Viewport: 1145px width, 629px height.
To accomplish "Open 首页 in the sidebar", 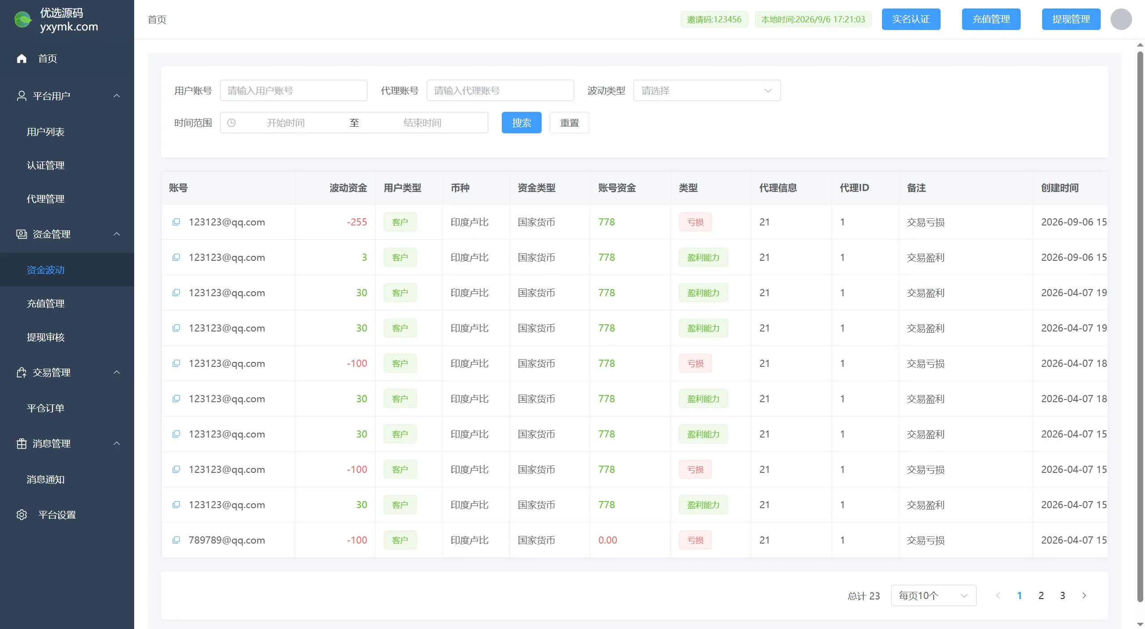I will pos(67,59).
